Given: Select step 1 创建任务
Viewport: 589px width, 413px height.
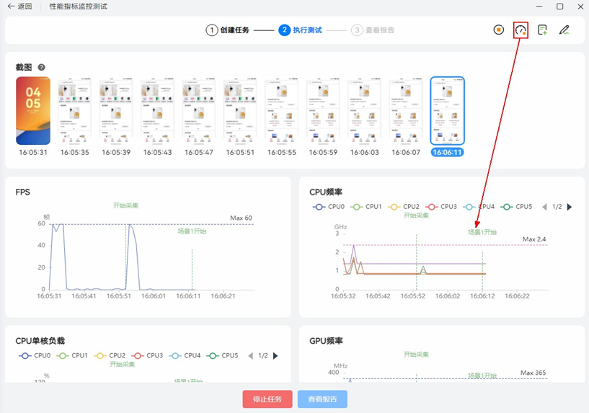Looking at the screenshot, I should click(x=228, y=30).
